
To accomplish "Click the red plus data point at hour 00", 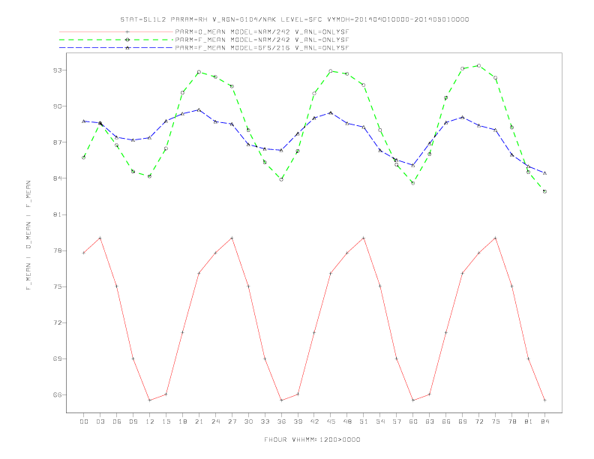I will coord(84,253).
